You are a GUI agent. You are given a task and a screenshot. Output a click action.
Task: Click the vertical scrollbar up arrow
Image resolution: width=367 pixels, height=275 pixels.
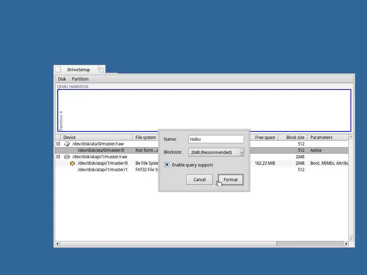click(351, 136)
